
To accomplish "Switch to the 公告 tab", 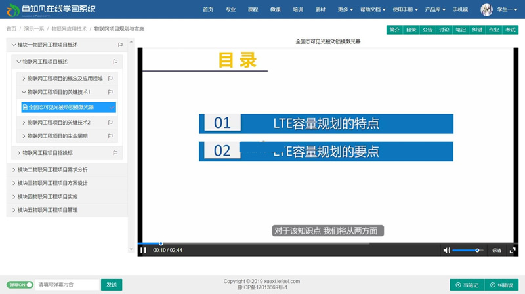I will pos(428,30).
